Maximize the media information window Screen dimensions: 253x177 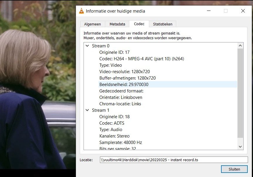[x=226, y=11]
